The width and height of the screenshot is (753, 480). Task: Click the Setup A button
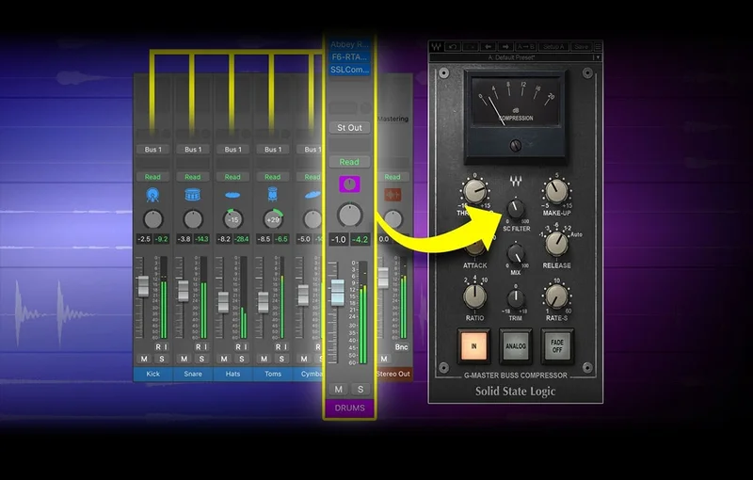[x=553, y=46]
